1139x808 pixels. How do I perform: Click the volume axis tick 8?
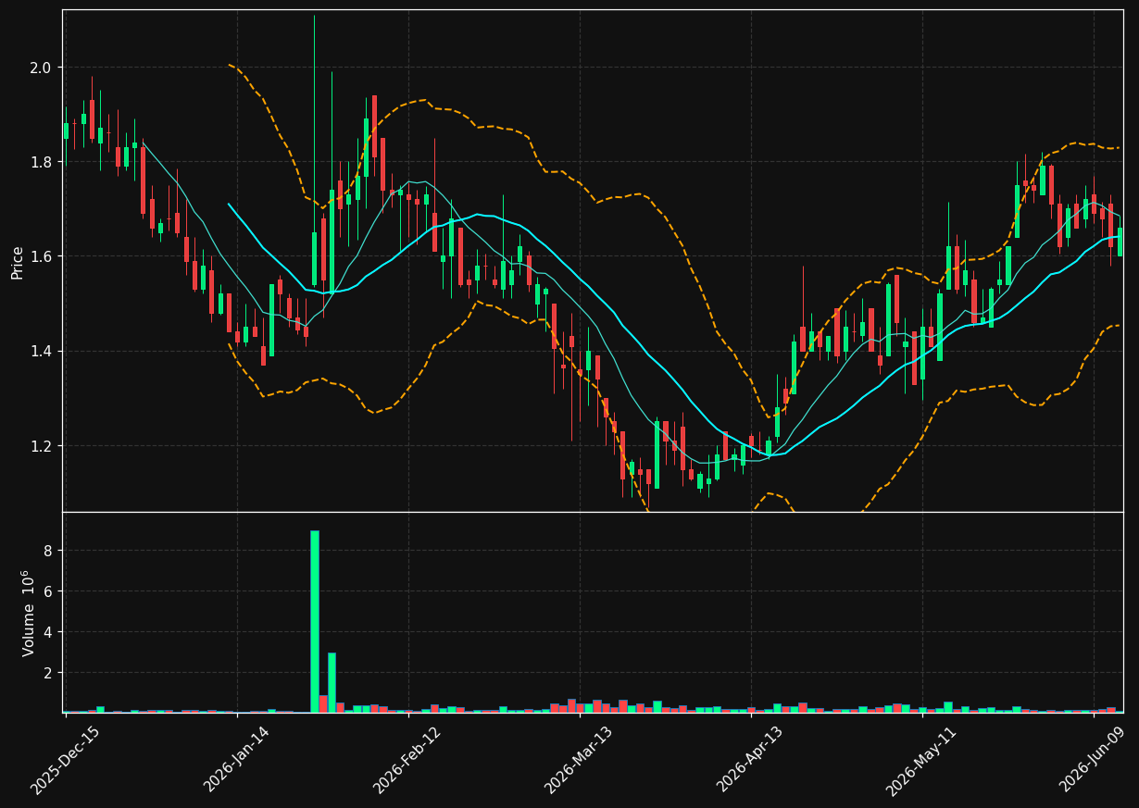click(48, 551)
